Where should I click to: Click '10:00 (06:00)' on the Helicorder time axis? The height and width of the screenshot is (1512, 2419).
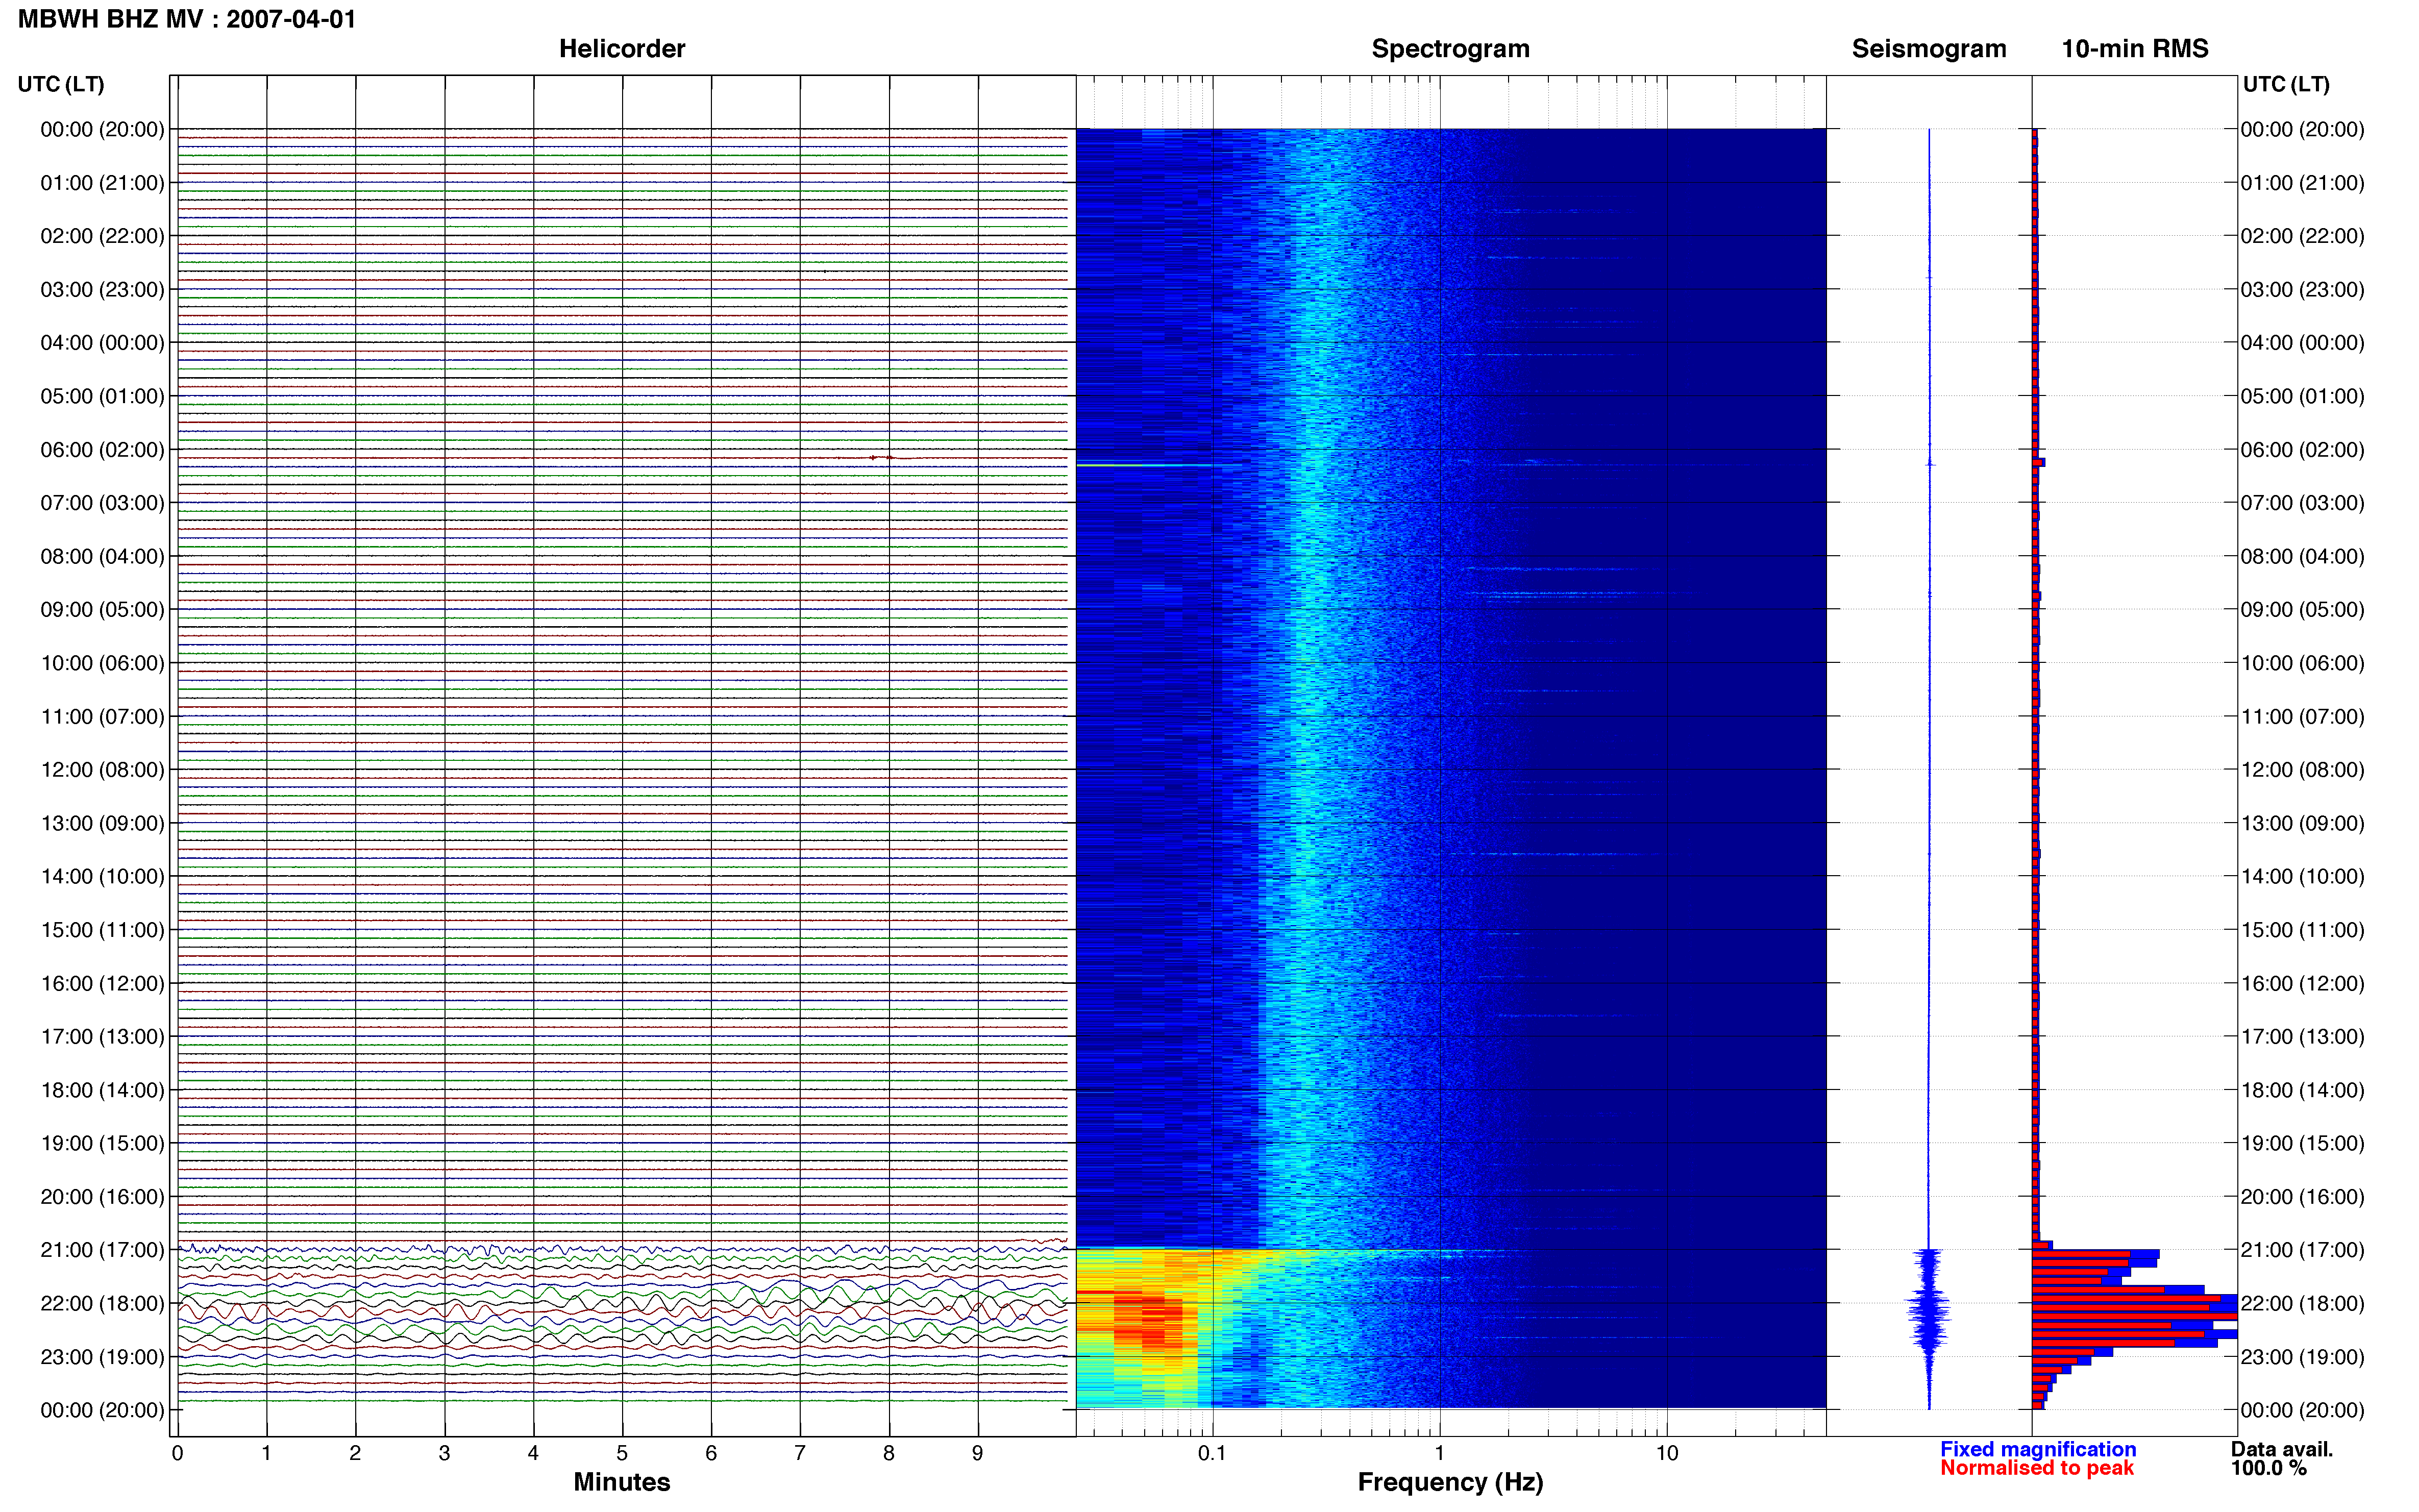click(102, 663)
